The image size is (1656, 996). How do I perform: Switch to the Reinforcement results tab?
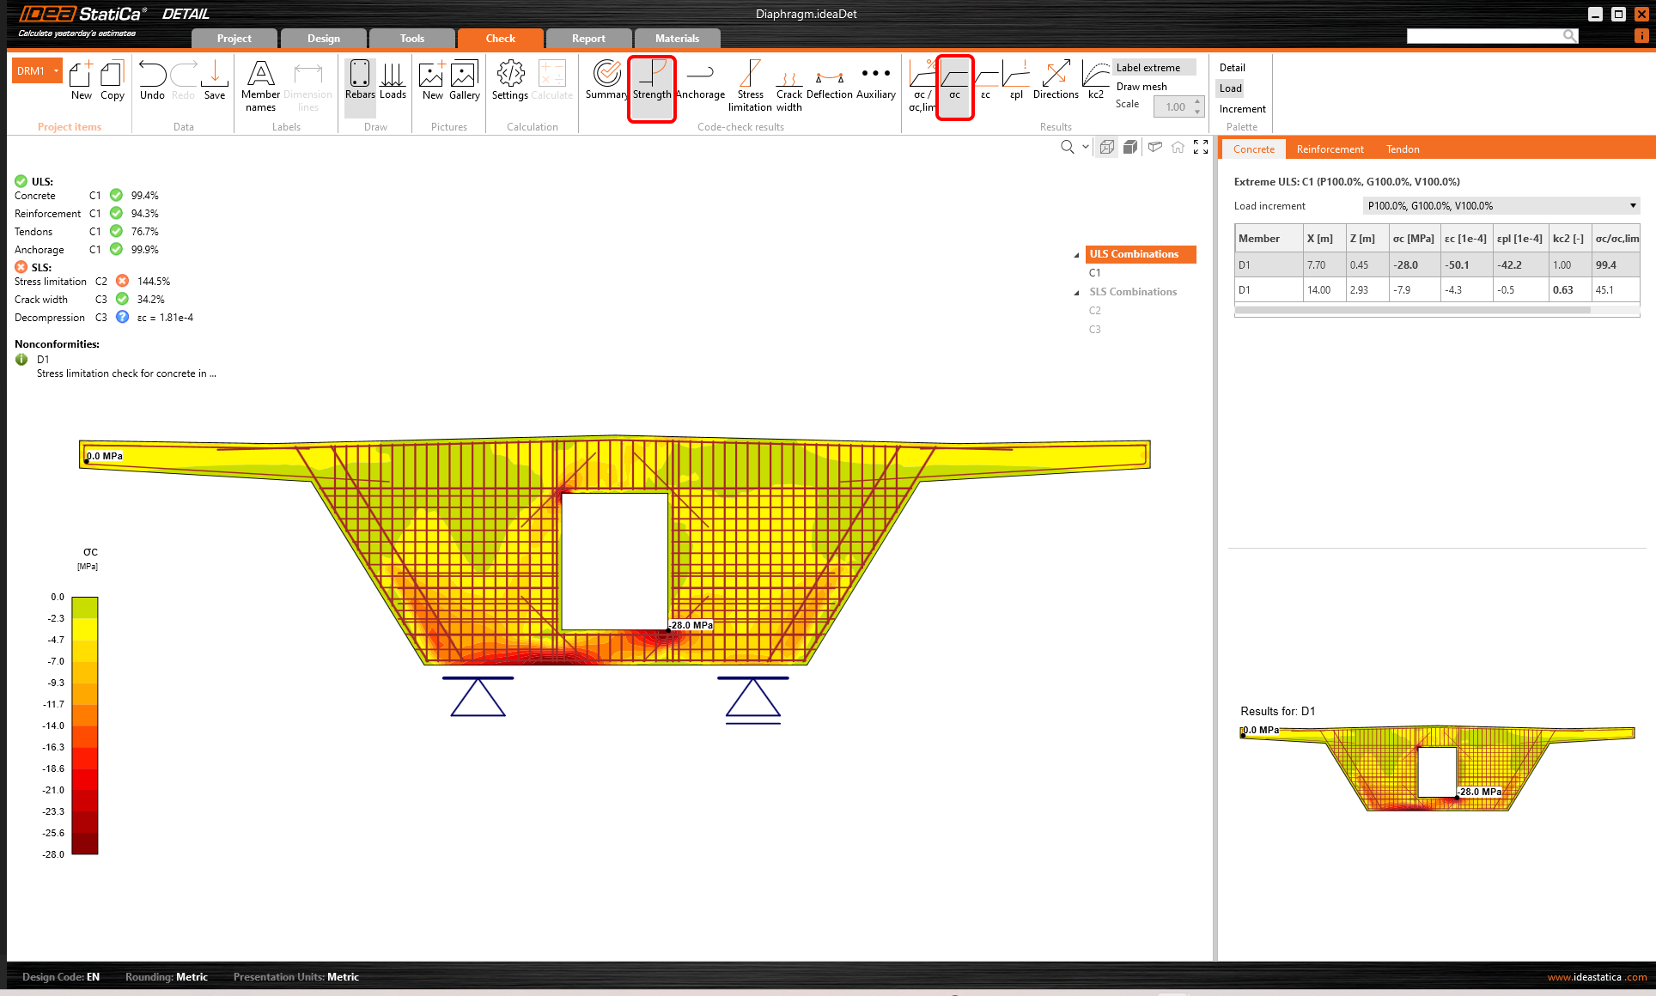(1330, 149)
